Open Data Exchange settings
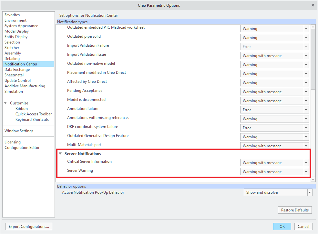This screenshot has width=318, height=234. tap(17, 69)
